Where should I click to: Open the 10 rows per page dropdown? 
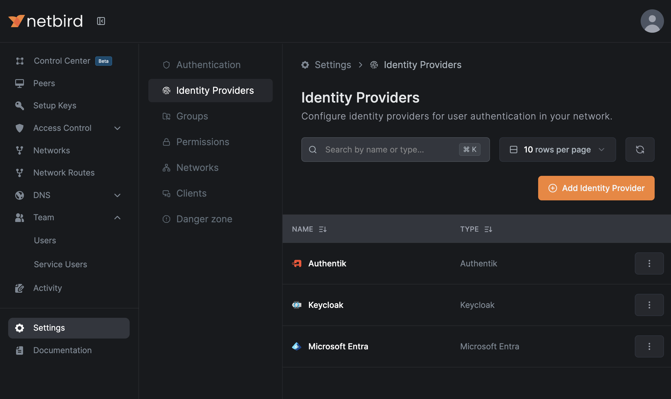[x=557, y=149]
